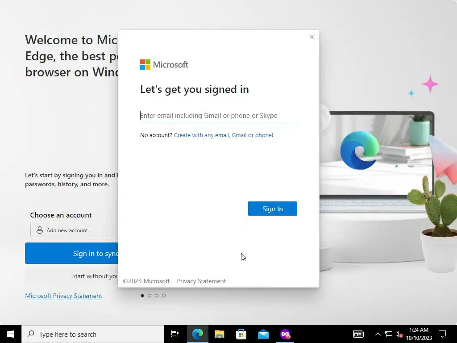Click the Sign in to sync button

72,253
